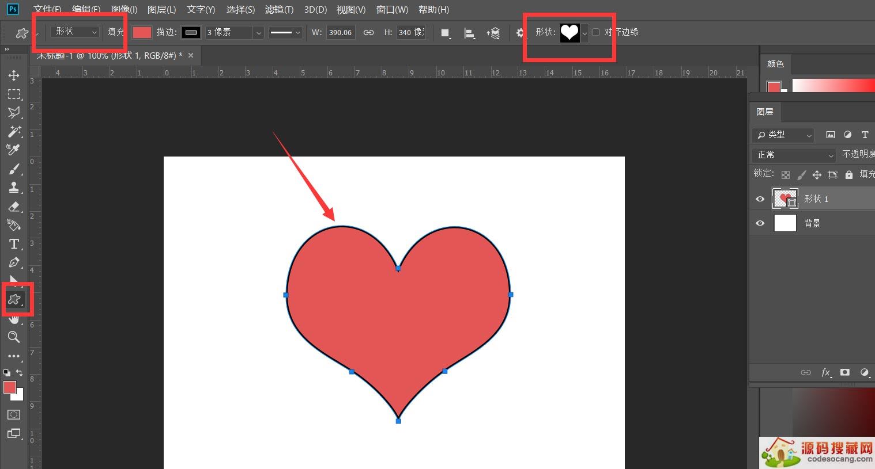Filter layers by pixel layers
The height and width of the screenshot is (469, 875).
coord(830,135)
